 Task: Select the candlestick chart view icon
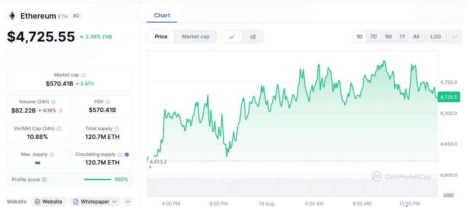coord(253,37)
